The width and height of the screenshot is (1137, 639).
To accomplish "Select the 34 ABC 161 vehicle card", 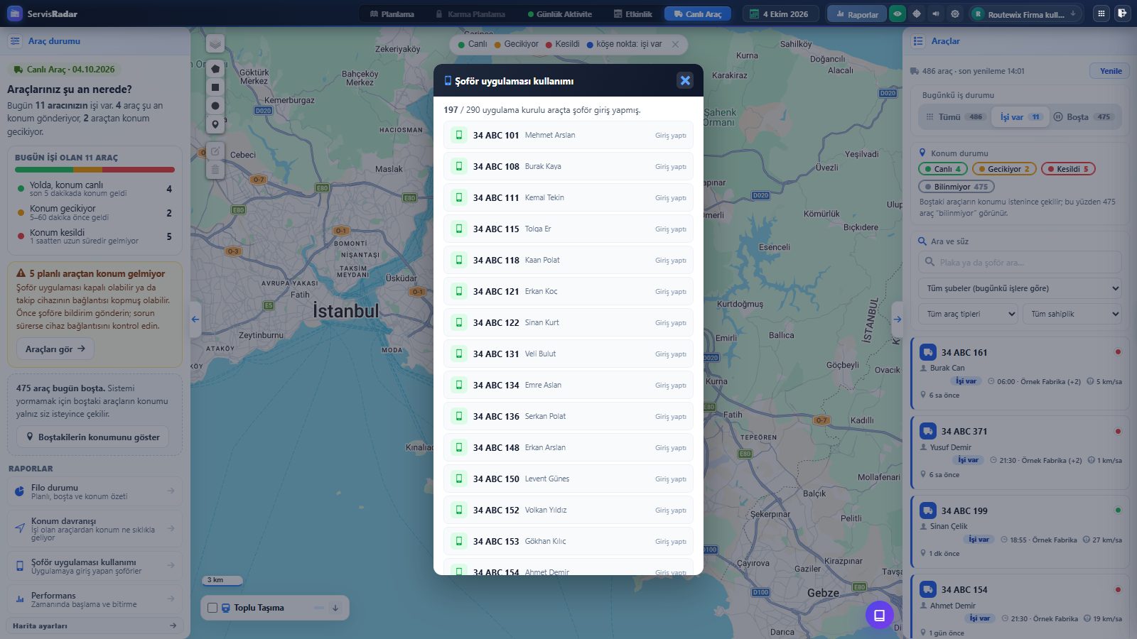I will (x=1020, y=373).
